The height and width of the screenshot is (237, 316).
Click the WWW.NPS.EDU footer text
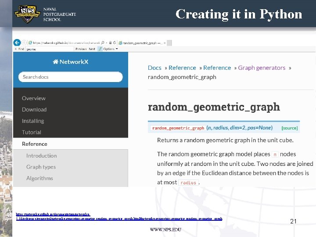165,230
